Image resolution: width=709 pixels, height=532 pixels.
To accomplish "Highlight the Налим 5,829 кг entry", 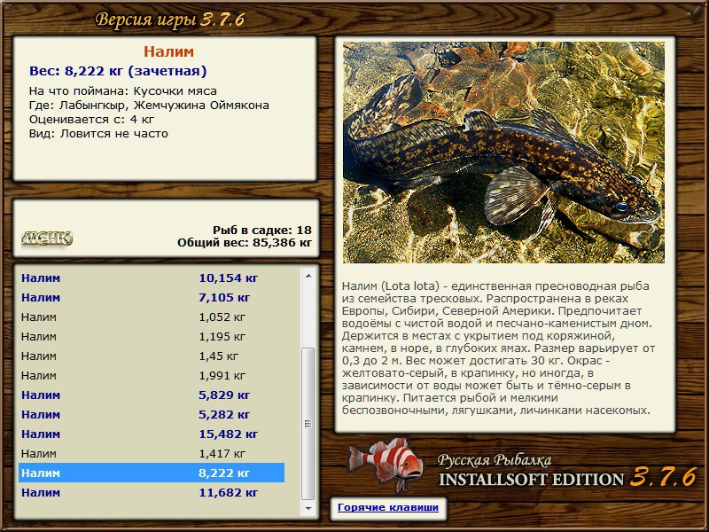I will tap(151, 395).
